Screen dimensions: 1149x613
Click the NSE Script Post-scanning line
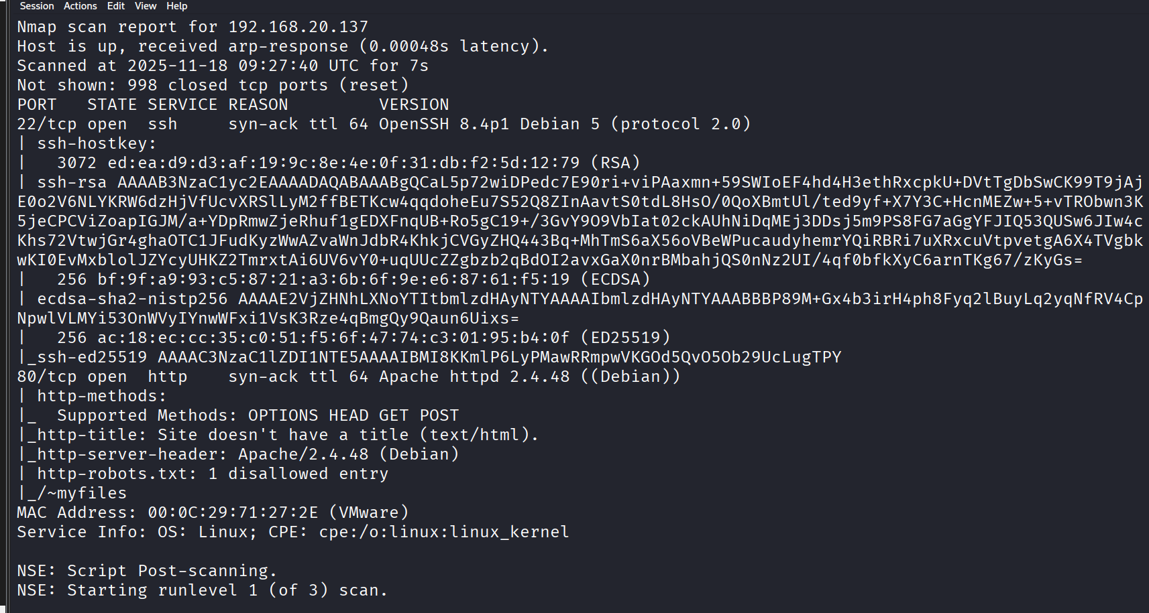click(x=147, y=571)
